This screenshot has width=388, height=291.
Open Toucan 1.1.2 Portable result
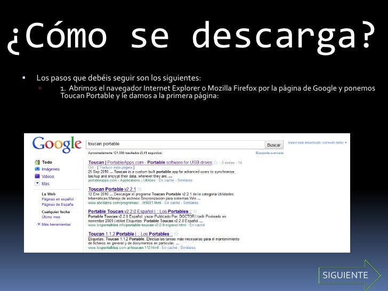[x=131, y=233]
